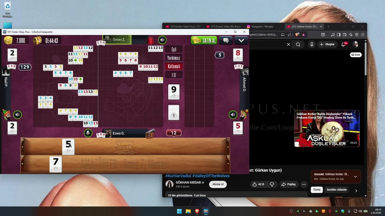Switch to Drama Yolları browser tab
This screenshot has height=216, width=385.
[224, 27]
